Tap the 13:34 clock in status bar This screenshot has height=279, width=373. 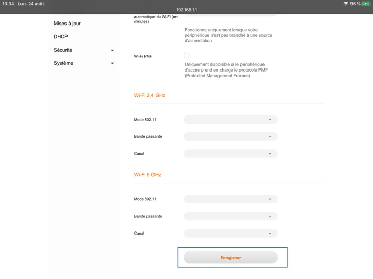click(x=8, y=4)
